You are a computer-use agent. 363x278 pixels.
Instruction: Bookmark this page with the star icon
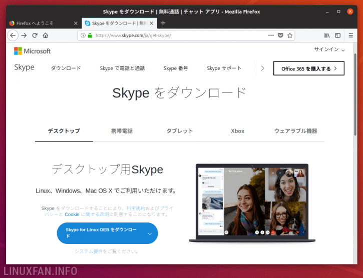[x=289, y=35]
